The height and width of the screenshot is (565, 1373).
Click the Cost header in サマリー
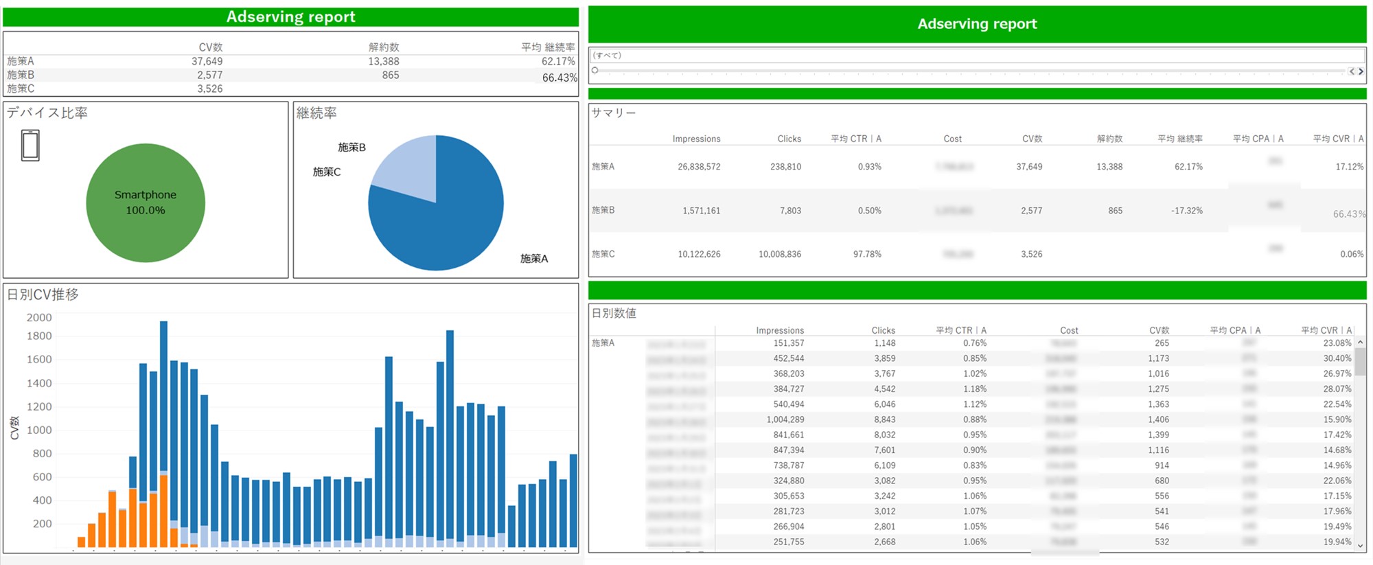tap(952, 139)
